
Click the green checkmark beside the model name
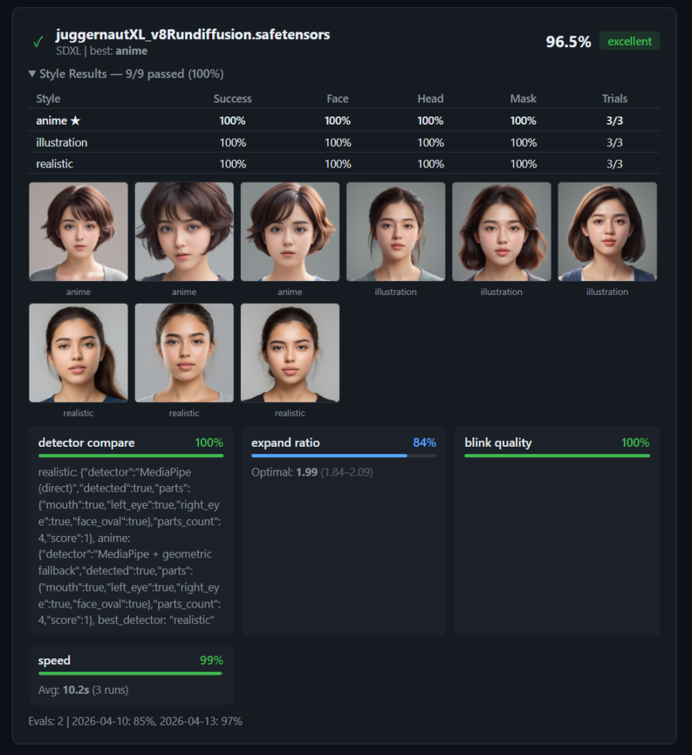pos(38,42)
